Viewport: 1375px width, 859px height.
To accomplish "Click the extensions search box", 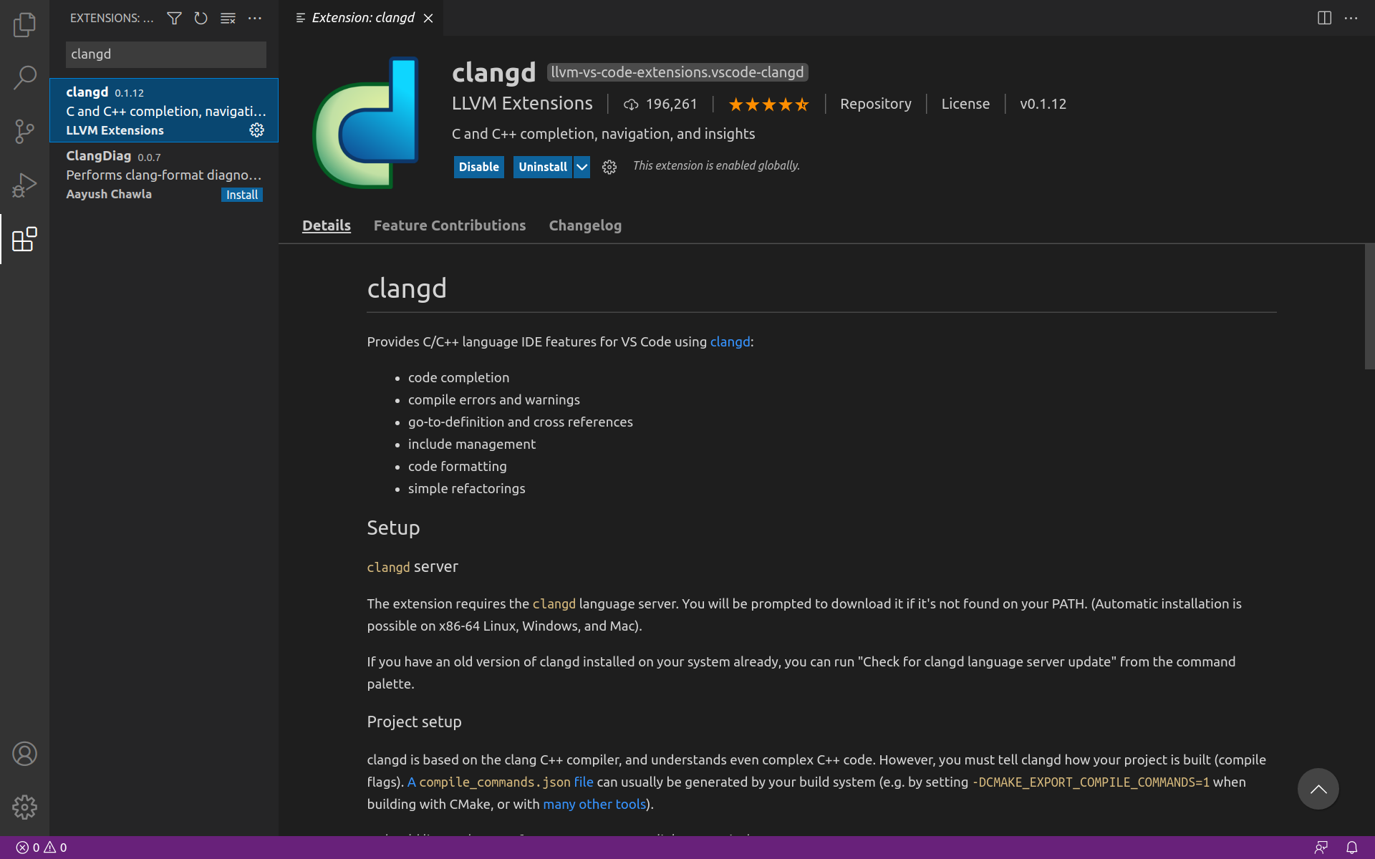I will (166, 54).
